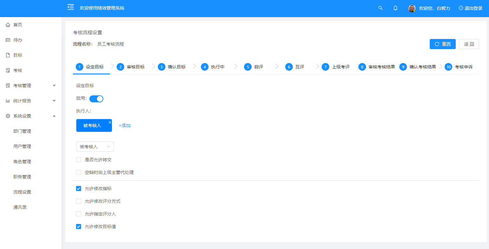Log out using 退出登录
489x249 pixels.
(471, 8)
